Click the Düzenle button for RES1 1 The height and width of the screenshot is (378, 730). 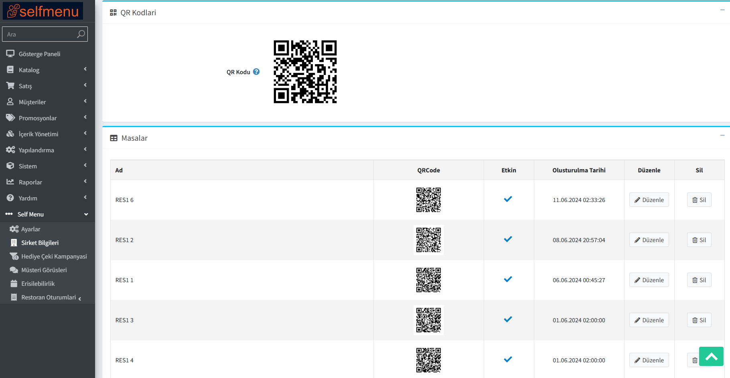coord(649,280)
